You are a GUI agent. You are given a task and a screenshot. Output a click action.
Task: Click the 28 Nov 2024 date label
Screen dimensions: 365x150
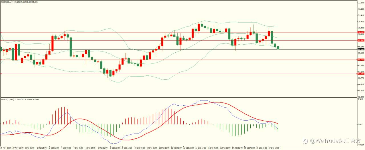click(5, 148)
